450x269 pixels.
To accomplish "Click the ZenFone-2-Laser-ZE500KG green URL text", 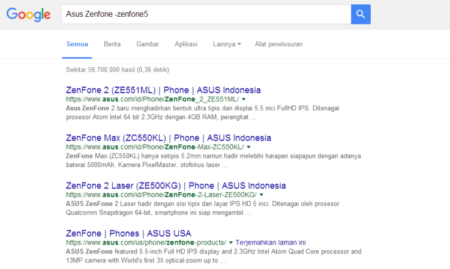I will coord(161,195).
